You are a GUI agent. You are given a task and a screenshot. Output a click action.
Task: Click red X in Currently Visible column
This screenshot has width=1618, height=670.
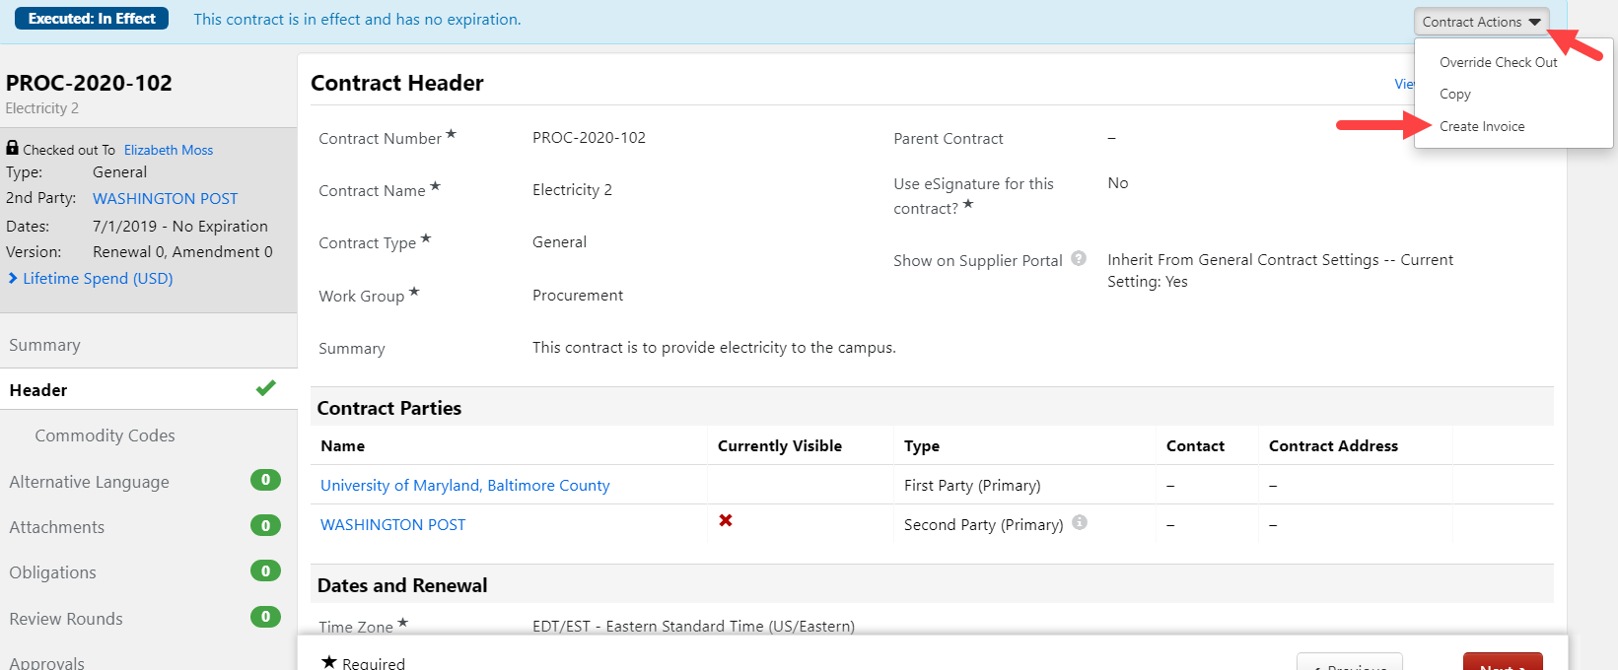coord(726,520)
